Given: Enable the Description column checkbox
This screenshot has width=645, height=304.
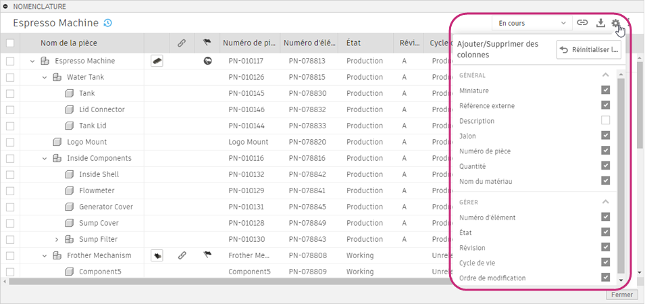Looking at the screenshot, I should [605, 121].
